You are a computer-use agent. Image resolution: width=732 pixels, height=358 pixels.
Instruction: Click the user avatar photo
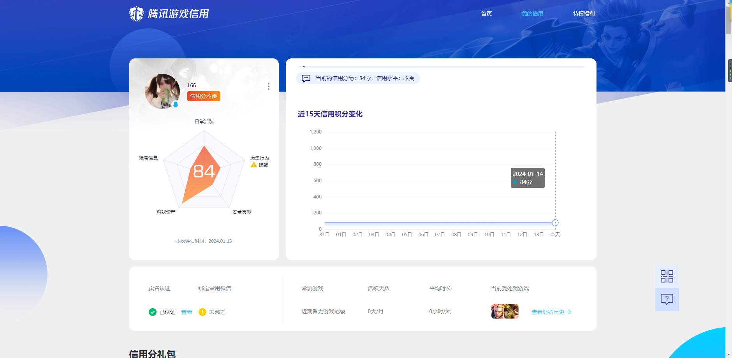(162, 91)
